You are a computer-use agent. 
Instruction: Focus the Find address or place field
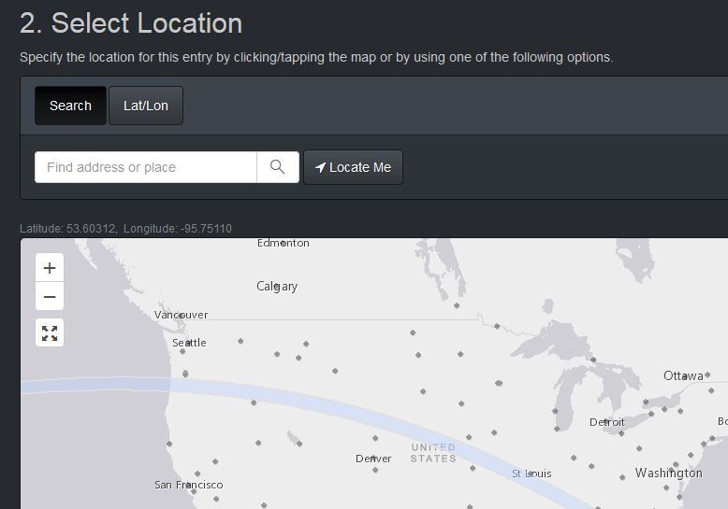(146, 167)
